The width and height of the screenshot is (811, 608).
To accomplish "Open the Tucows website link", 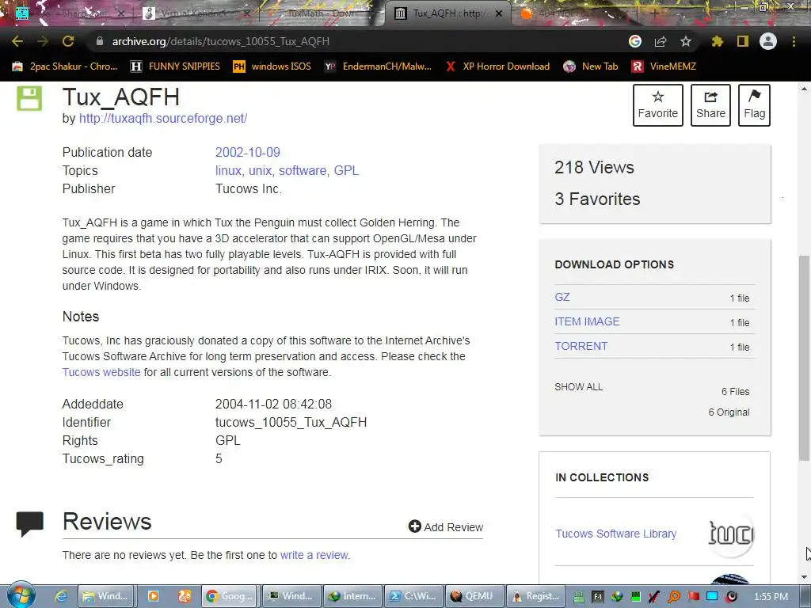I will click(x=101, y=372).
